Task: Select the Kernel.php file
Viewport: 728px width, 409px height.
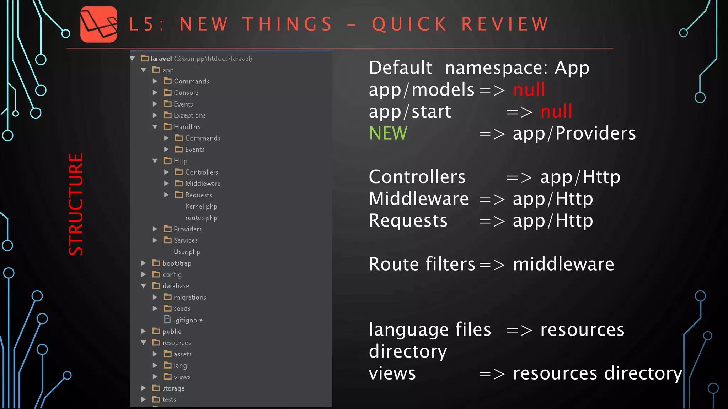Action: (201, 206)
